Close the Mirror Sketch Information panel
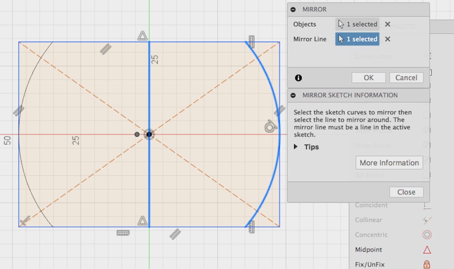This screenshot has width=454, height=269. (406, 192)
